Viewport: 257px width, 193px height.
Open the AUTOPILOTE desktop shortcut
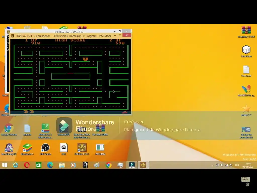click(246, 91)
